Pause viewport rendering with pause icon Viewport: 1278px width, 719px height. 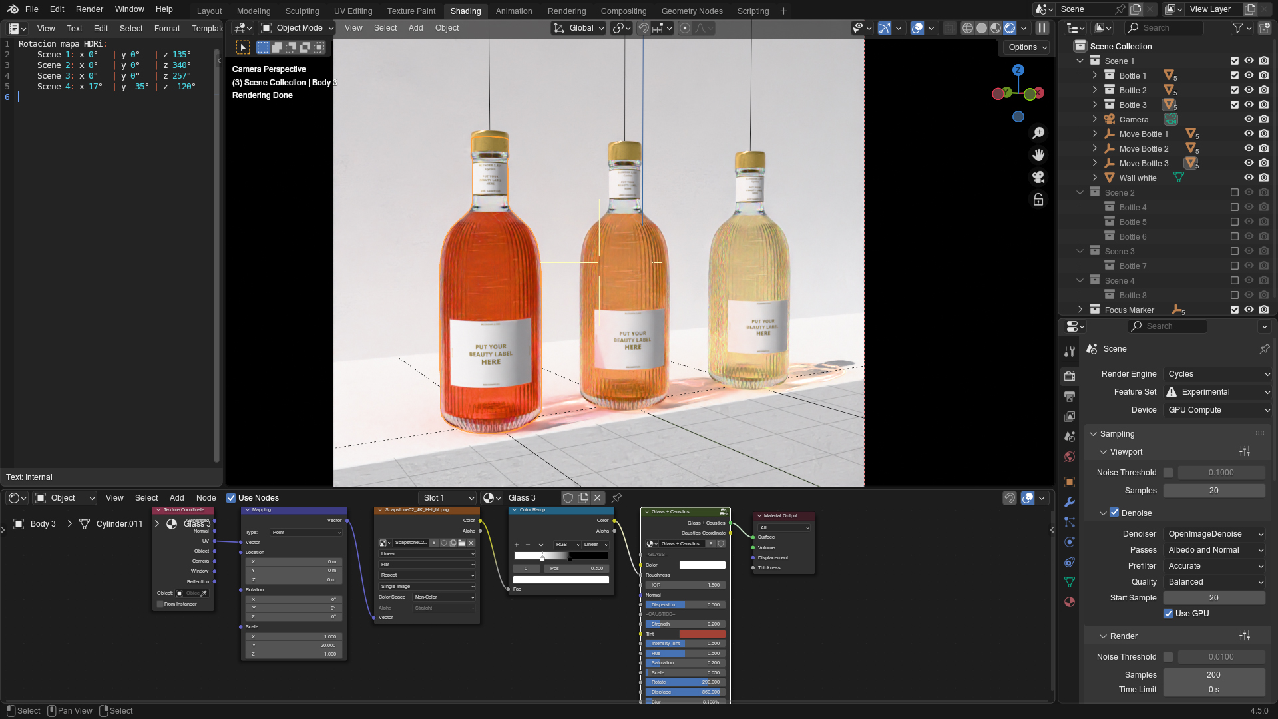click(x=1042, y=28)
